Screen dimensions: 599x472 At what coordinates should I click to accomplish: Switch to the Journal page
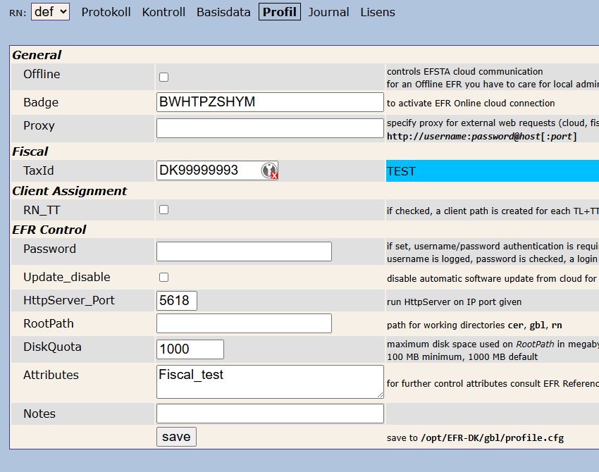(x=328, y=12)
